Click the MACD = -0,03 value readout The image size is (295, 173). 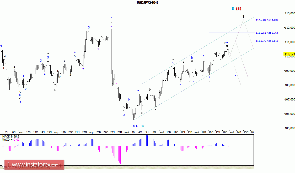coord(11,140)
